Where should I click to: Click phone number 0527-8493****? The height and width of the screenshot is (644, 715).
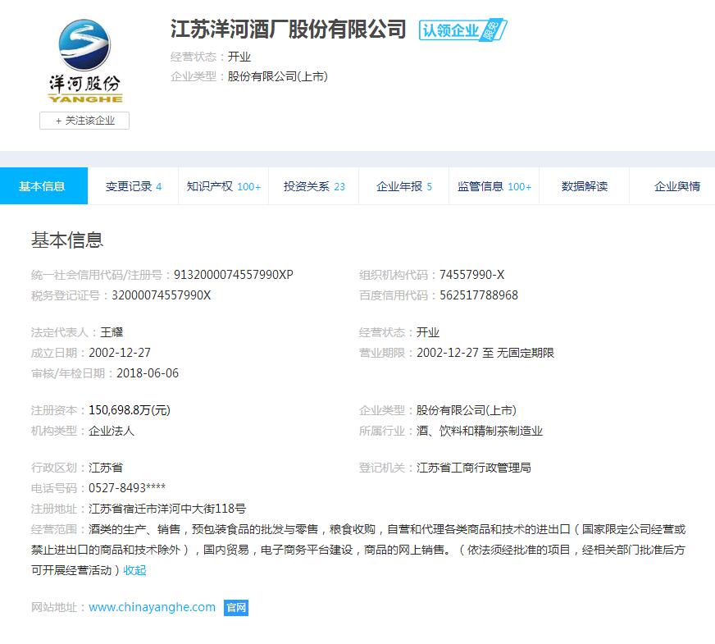pyautogui.click(x=127, y=488)
